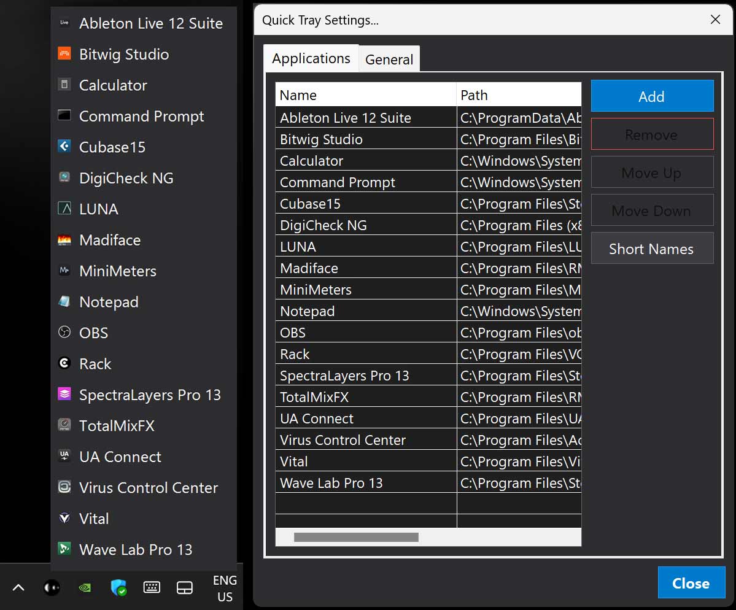Launch Vital from the tray menu
The height and width of the screenshot is (610, 736).
(144, 518)
